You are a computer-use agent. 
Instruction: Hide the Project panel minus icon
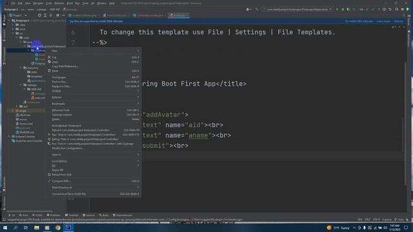coord(63,15)
